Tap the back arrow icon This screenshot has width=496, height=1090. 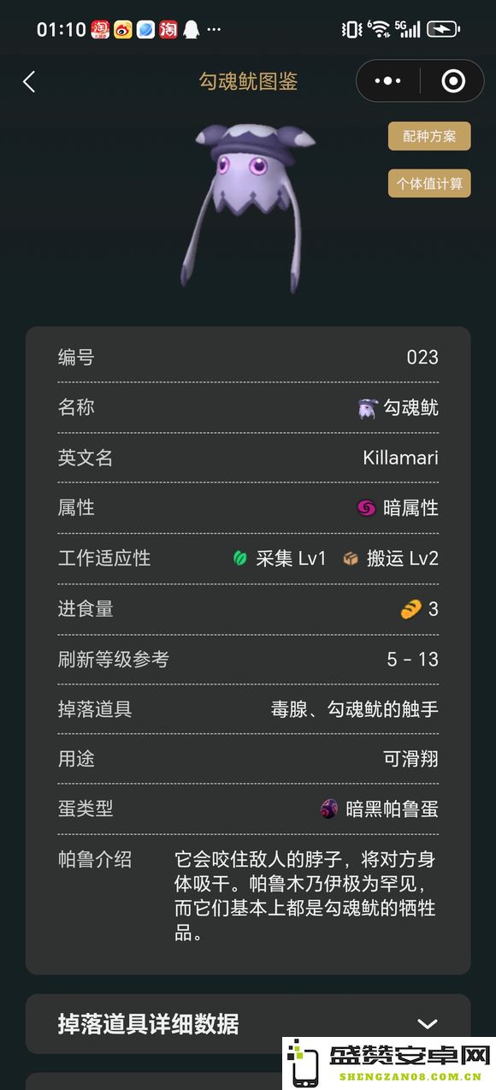click(x=29, y=81)
